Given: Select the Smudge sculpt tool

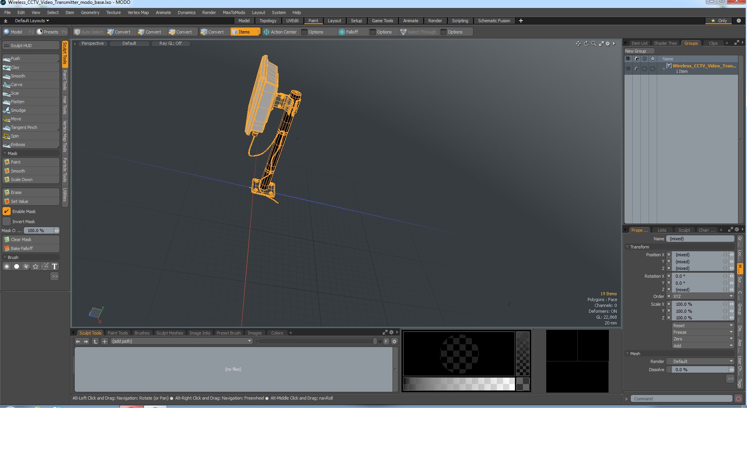Looking at the screenshot, I should (18, 110).
